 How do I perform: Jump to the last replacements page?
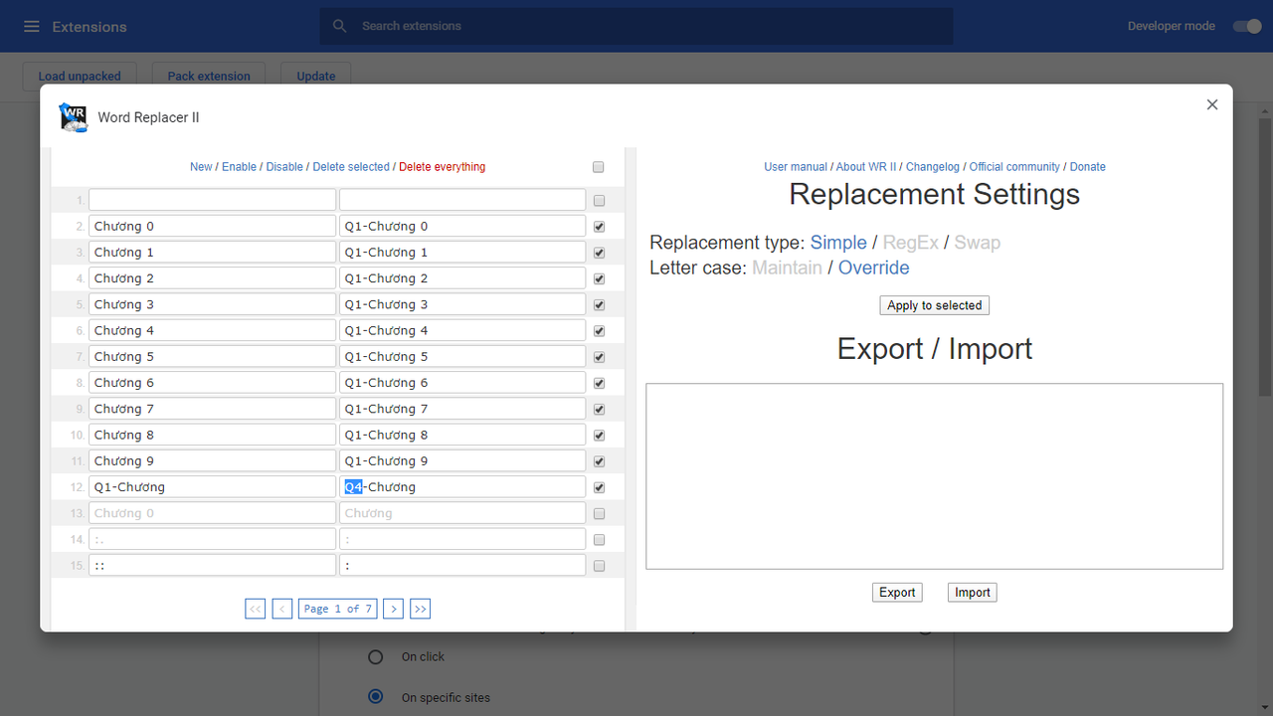421,609
